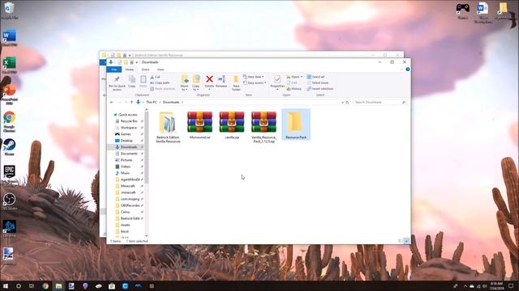Open the Easy access dropdown

(x=255, y=82)
